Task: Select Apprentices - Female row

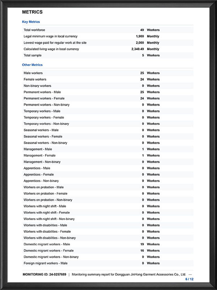Action: [108, 174]
